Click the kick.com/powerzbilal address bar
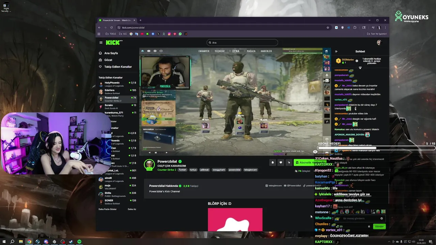 (x=223, y=28)
